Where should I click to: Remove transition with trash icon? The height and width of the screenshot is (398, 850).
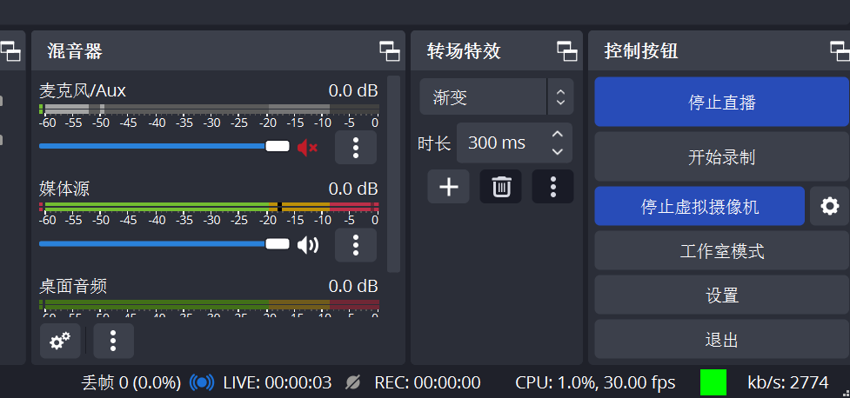point(501,187)
